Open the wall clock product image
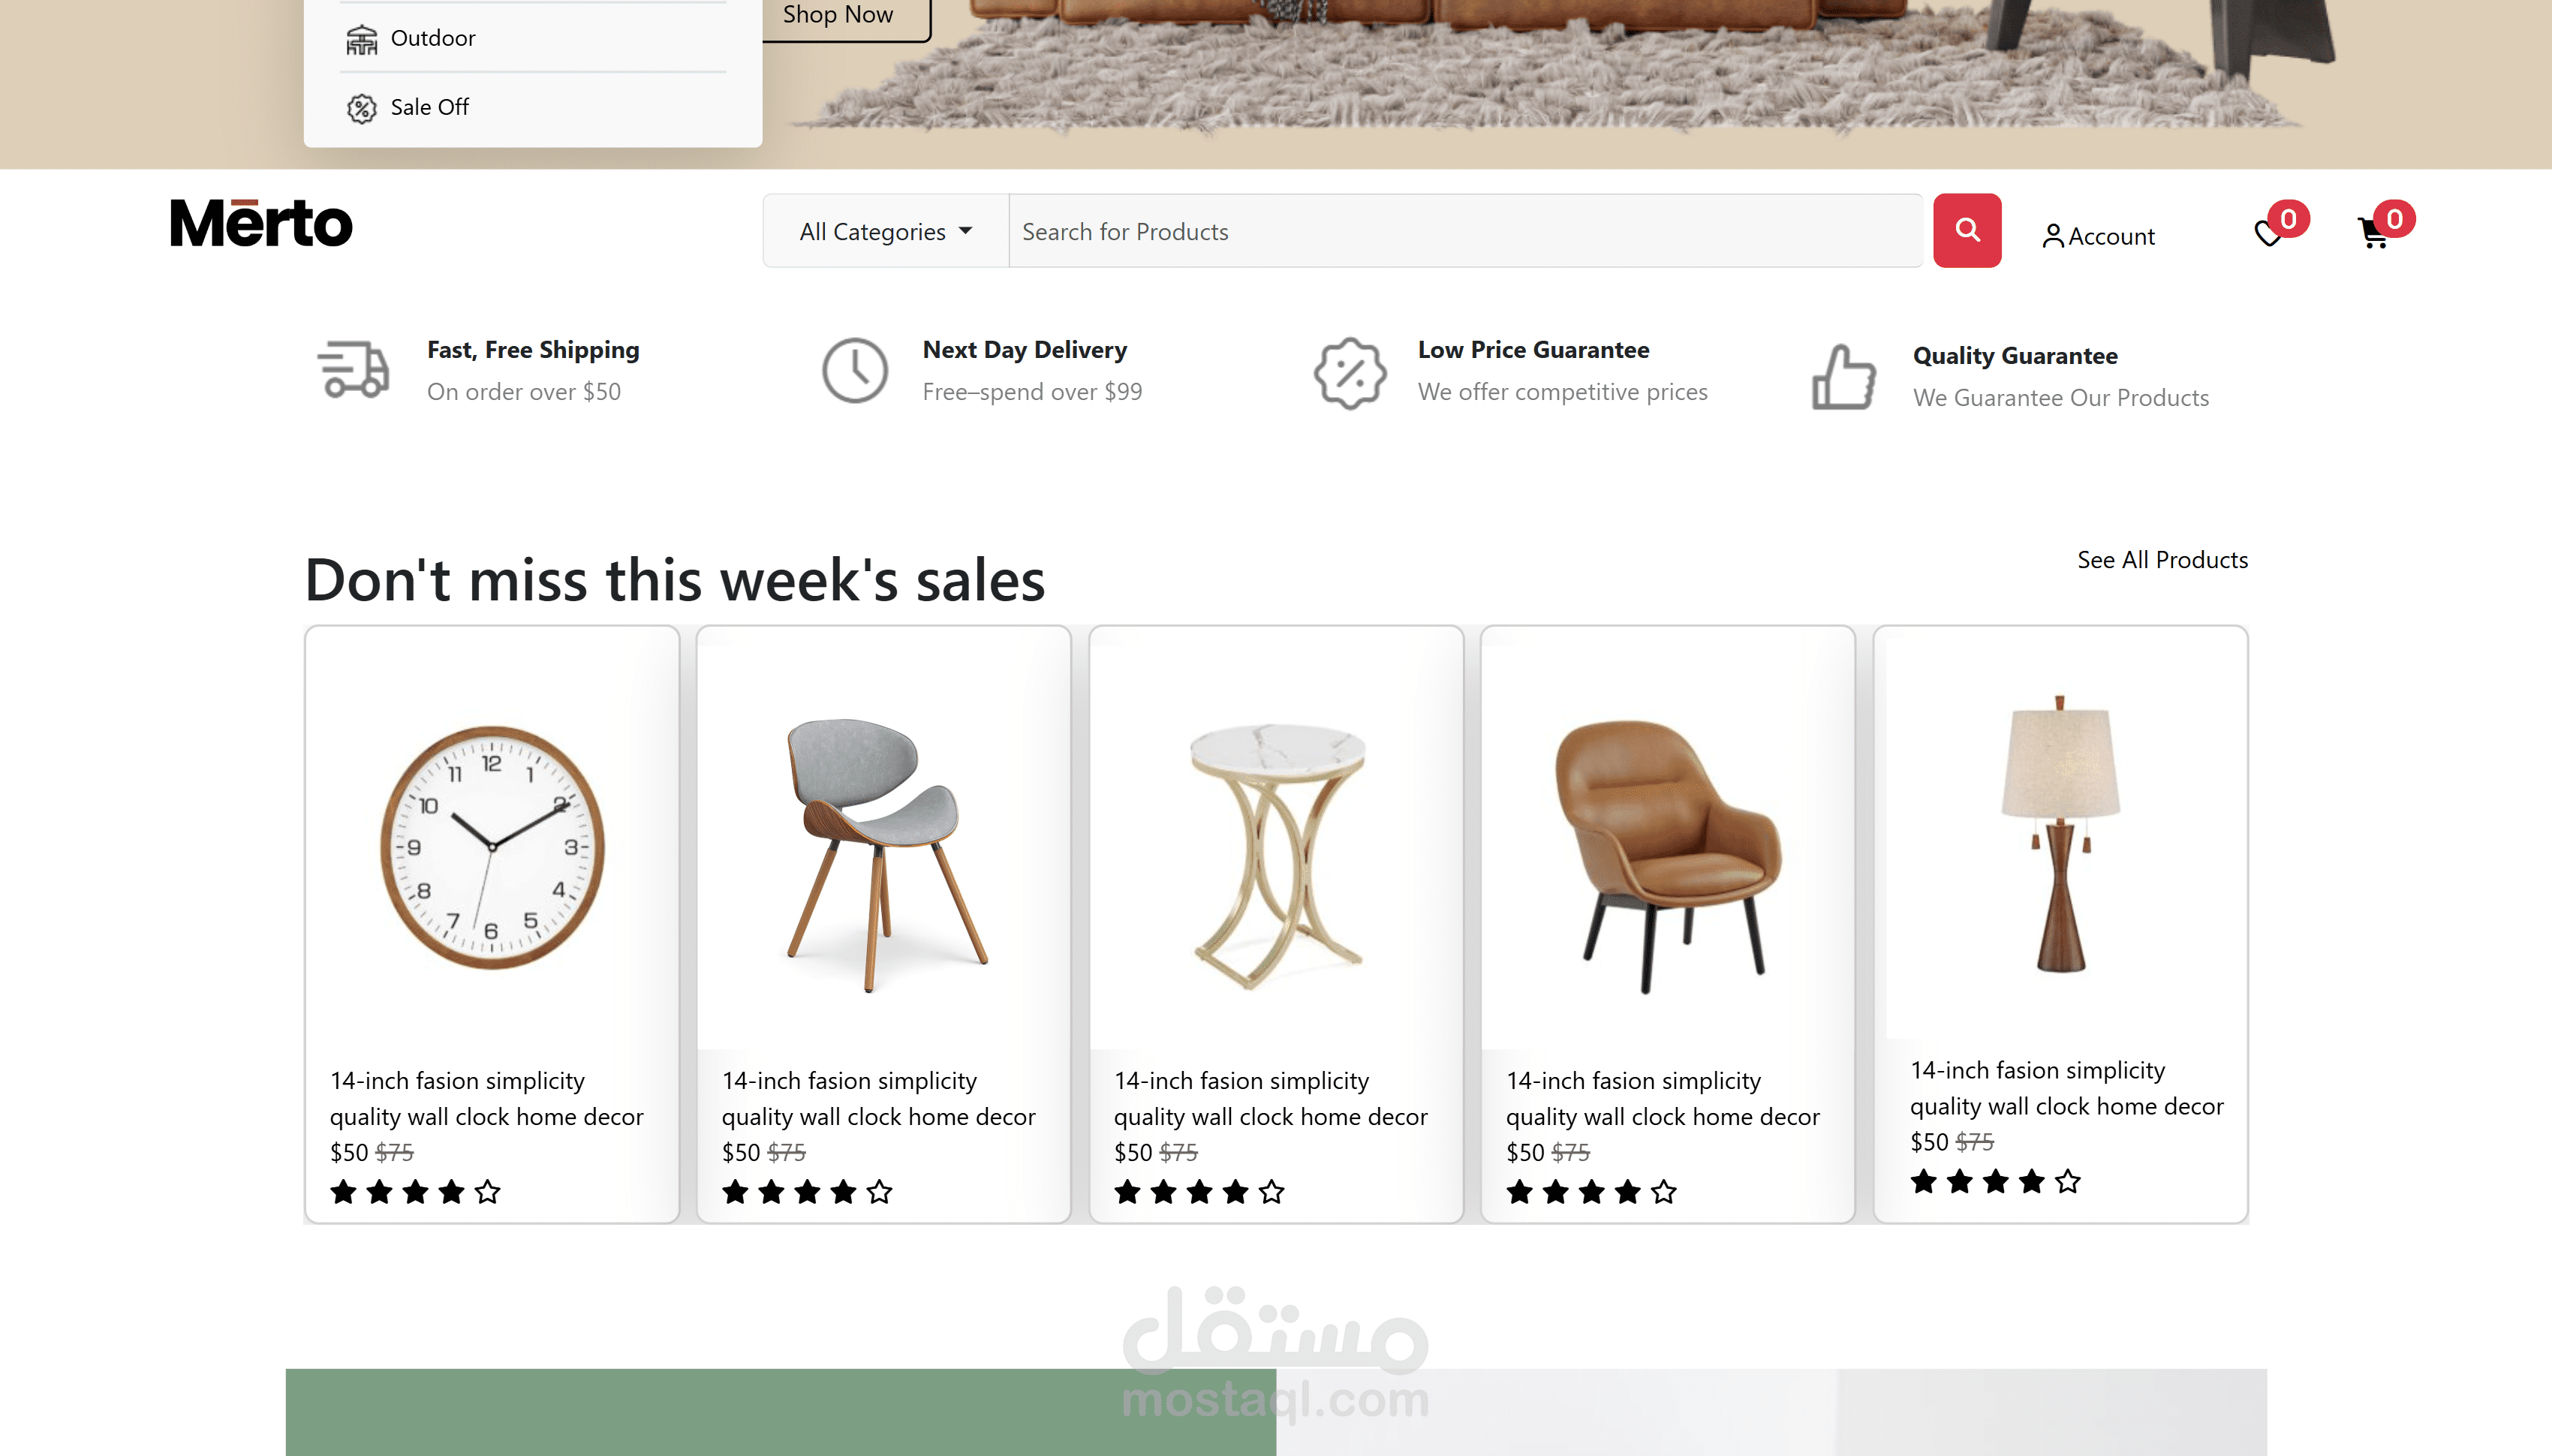Image resolution: width=2552 pixels, height=1456 pixels. click(491, 846)
